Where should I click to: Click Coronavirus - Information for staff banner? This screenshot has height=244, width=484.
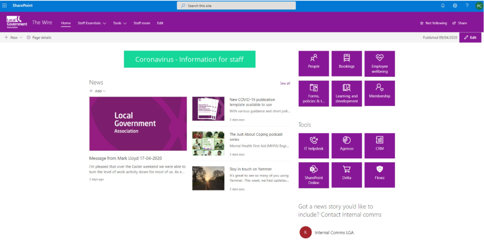pyautogui.click(x=190, y=59)
